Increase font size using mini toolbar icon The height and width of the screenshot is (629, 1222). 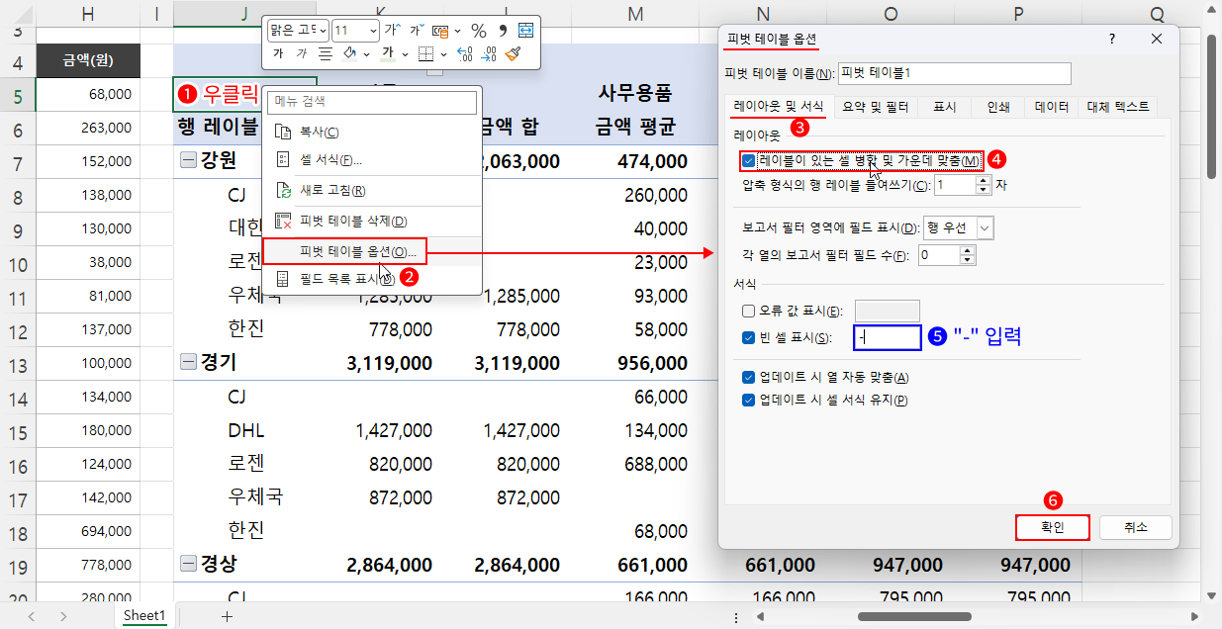tap(393, 29)
